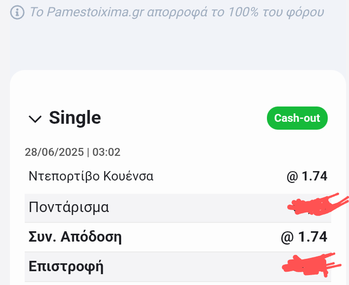
Task: Click the Επιστροφή row label
Action: [66, 267]
